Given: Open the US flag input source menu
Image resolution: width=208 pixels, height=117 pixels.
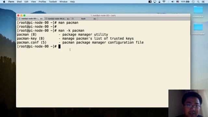Looking at the screenshot, I should coord(178,2).
